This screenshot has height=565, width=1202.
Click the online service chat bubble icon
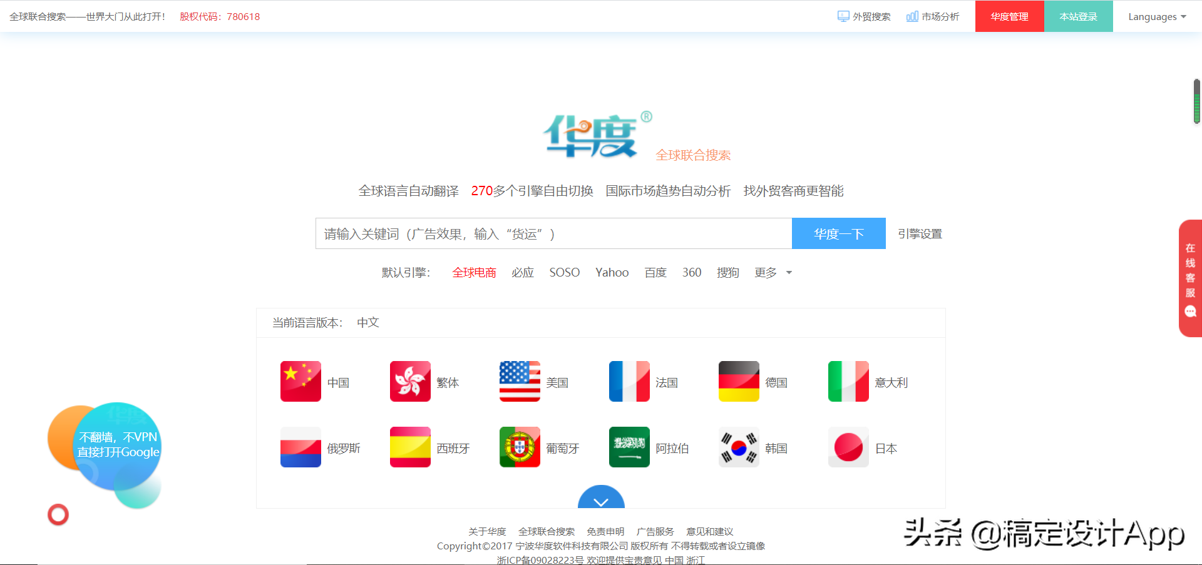(1190, 311)
